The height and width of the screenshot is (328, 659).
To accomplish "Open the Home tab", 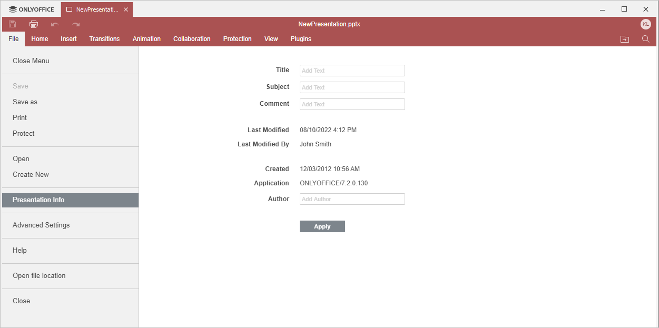I will 40,39.
